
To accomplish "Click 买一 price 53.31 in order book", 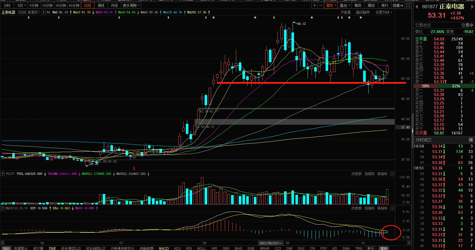I will pos(439,90).
